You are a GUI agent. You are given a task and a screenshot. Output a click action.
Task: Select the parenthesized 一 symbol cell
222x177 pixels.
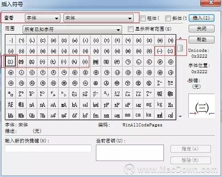click(x=160, y=51)
